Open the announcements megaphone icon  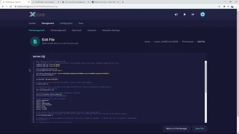tap(176, 15)
